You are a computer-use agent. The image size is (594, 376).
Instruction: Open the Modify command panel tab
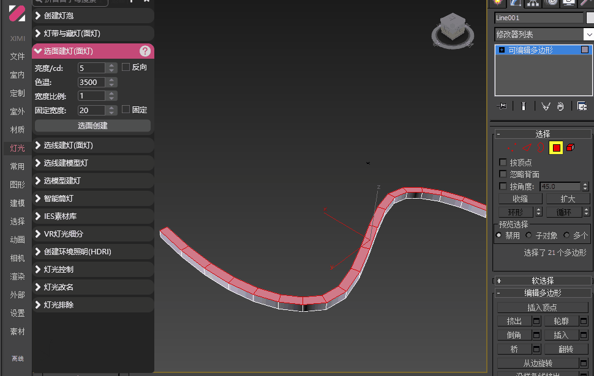point(515,3)
